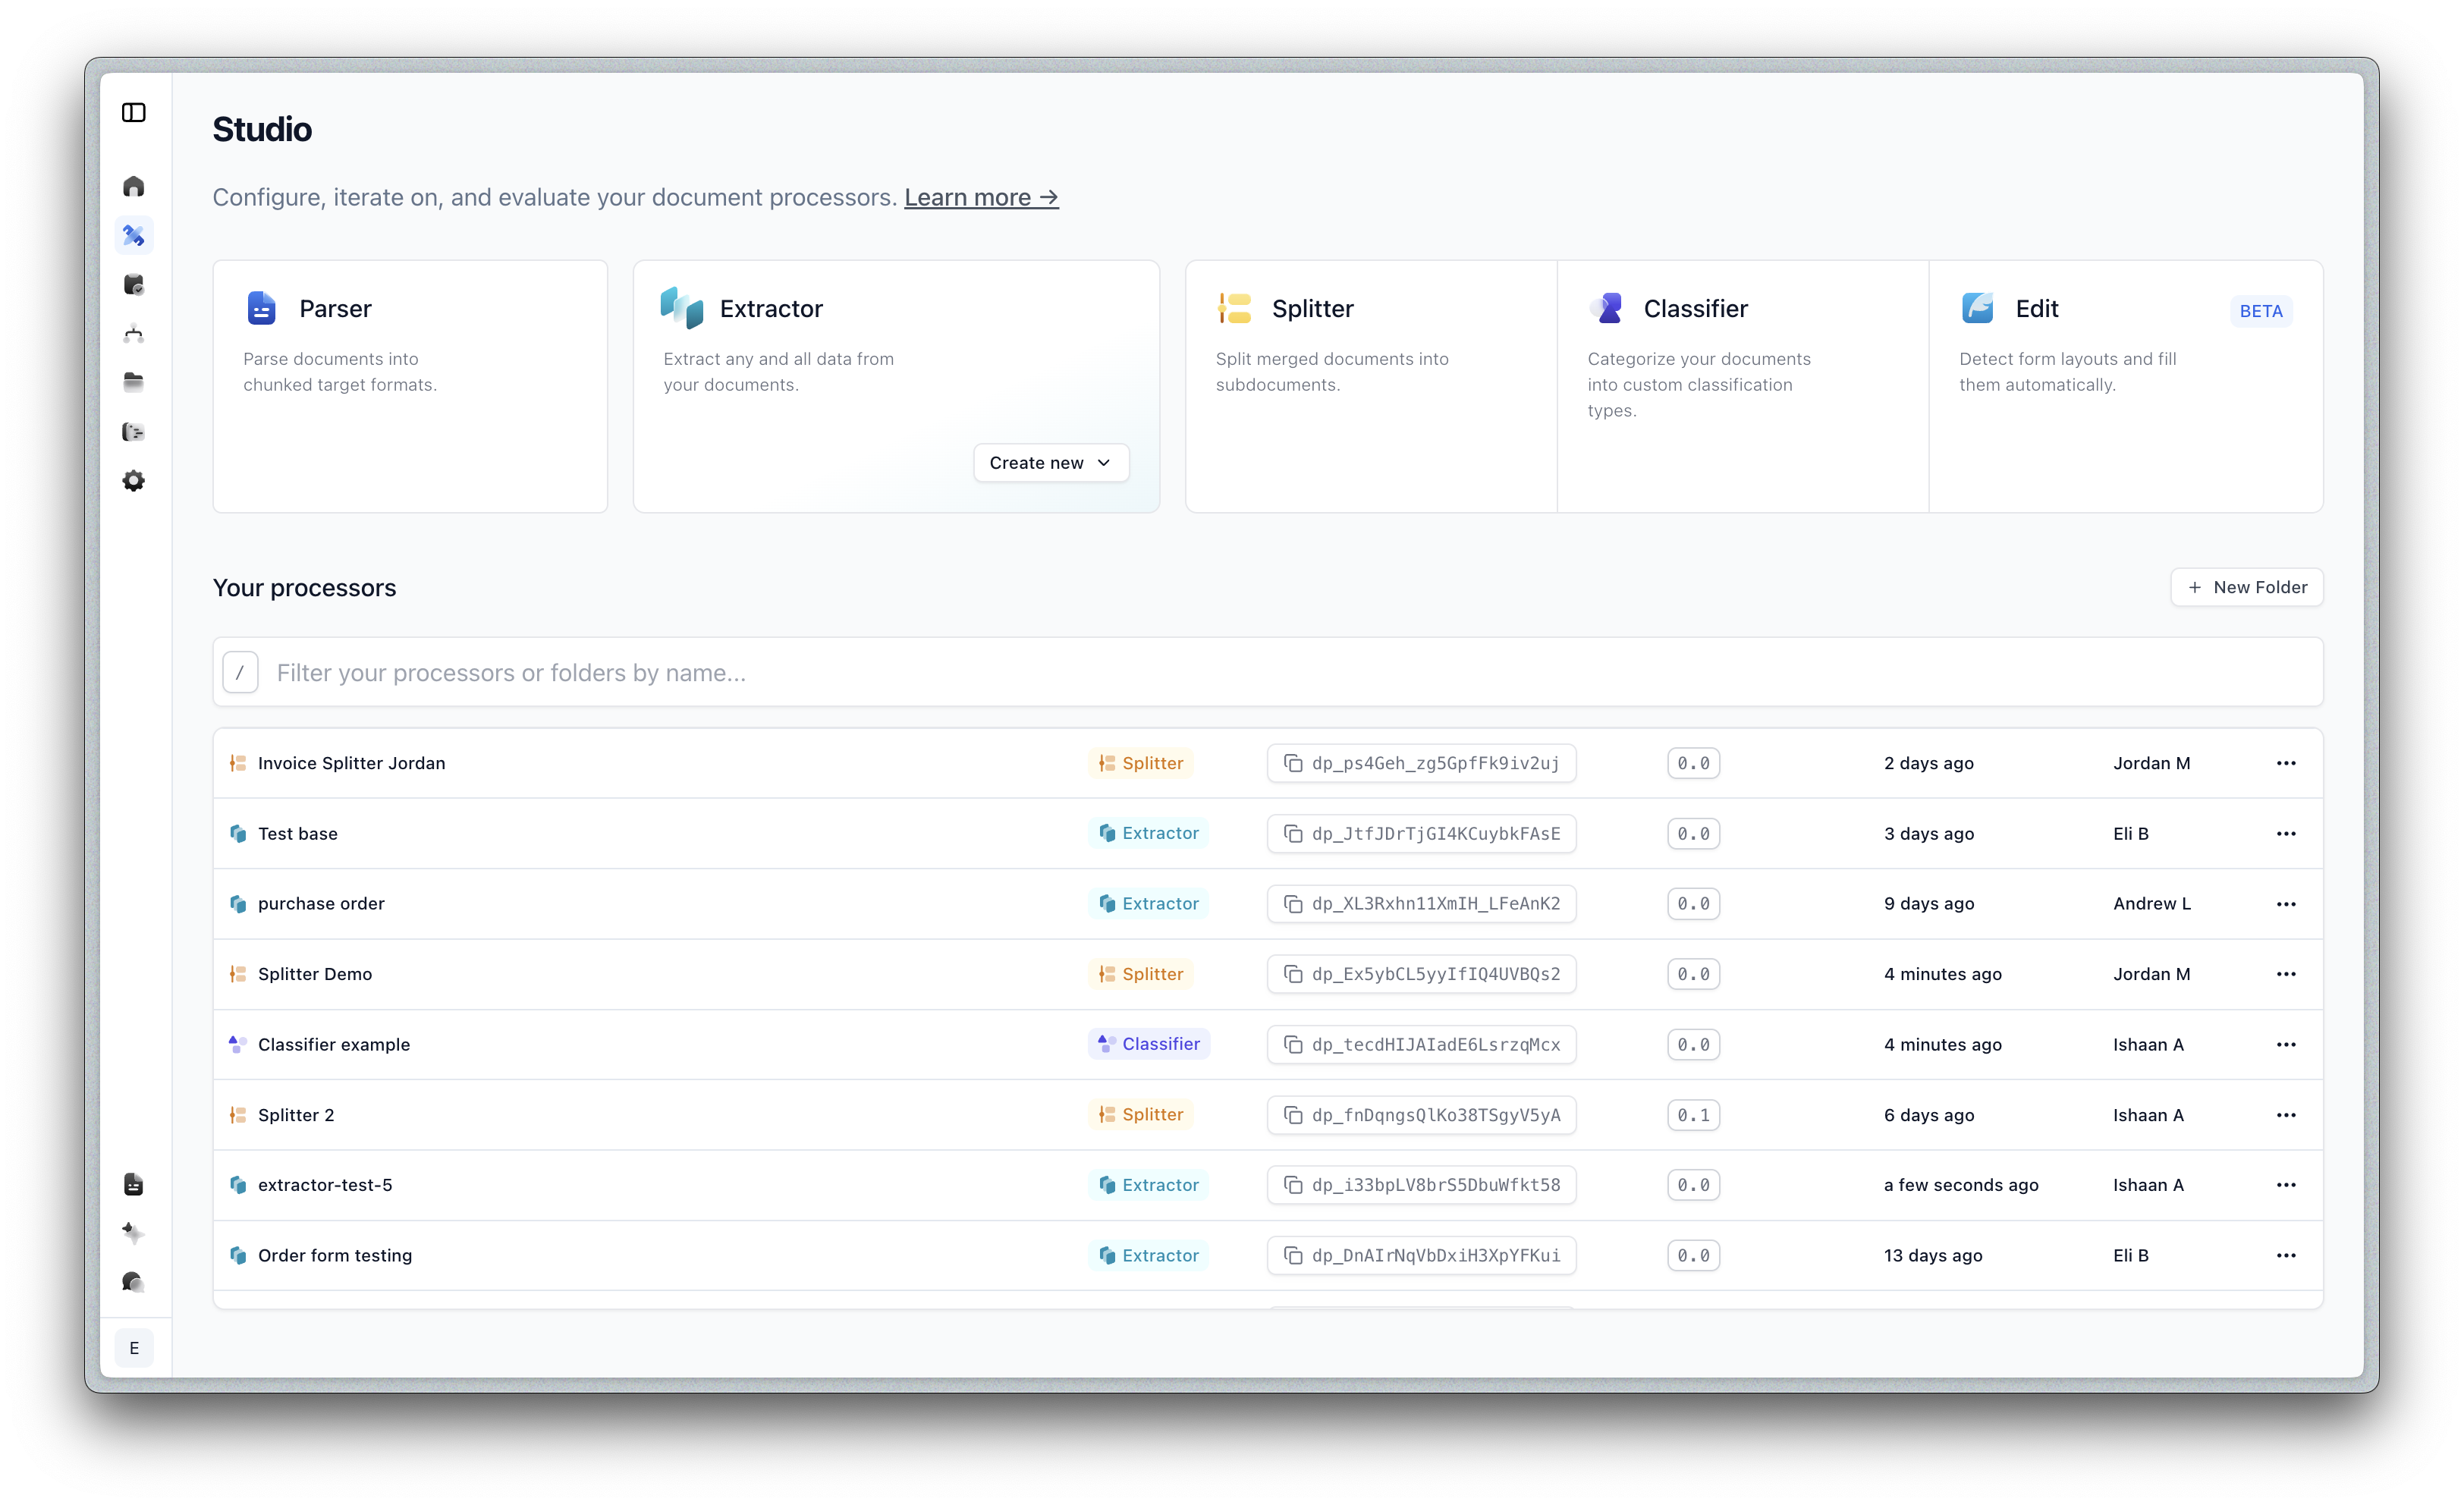Open the settings gear in sidebar
Image resolution: width=2464 pixels, height=1505 pixels.
(x=134, y=481)
